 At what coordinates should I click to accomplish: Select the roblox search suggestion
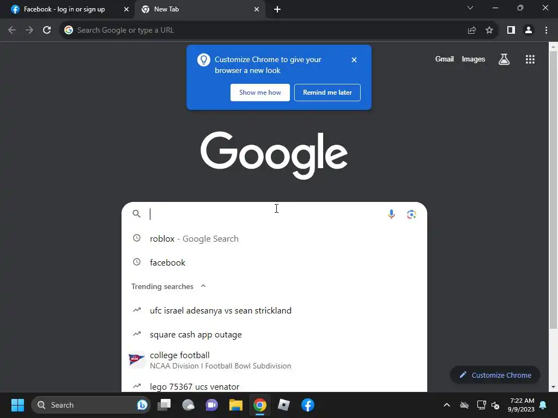point(274,238)
